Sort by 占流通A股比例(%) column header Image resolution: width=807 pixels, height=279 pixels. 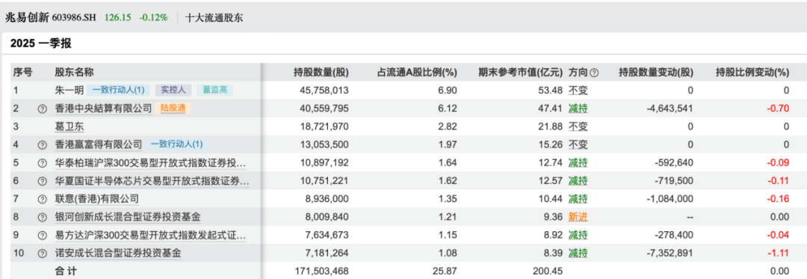pos(418,73)
